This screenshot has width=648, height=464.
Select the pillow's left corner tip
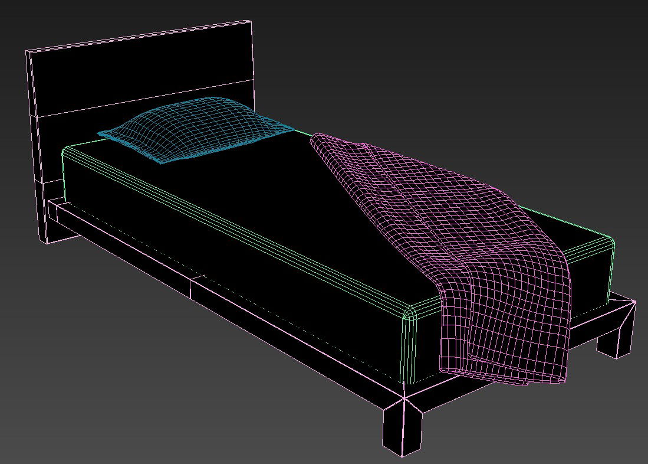click(101, 133)
